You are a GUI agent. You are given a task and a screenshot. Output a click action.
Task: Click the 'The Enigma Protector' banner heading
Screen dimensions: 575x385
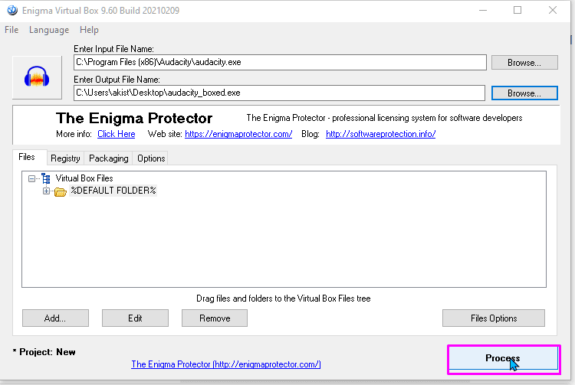click(x=134, y=118)
